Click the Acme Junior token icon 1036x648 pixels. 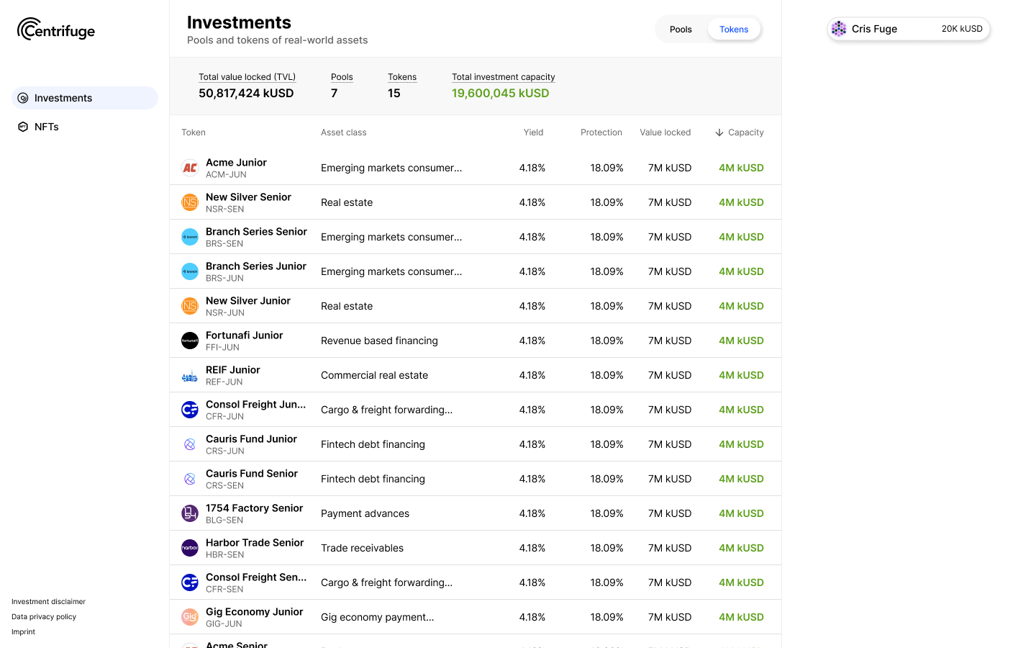tap(190, 168)
